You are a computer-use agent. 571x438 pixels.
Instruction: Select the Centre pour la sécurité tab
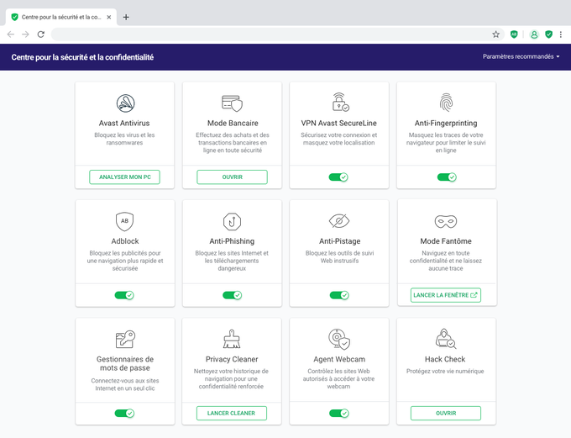pyautogui.click(x=61, y=17)
